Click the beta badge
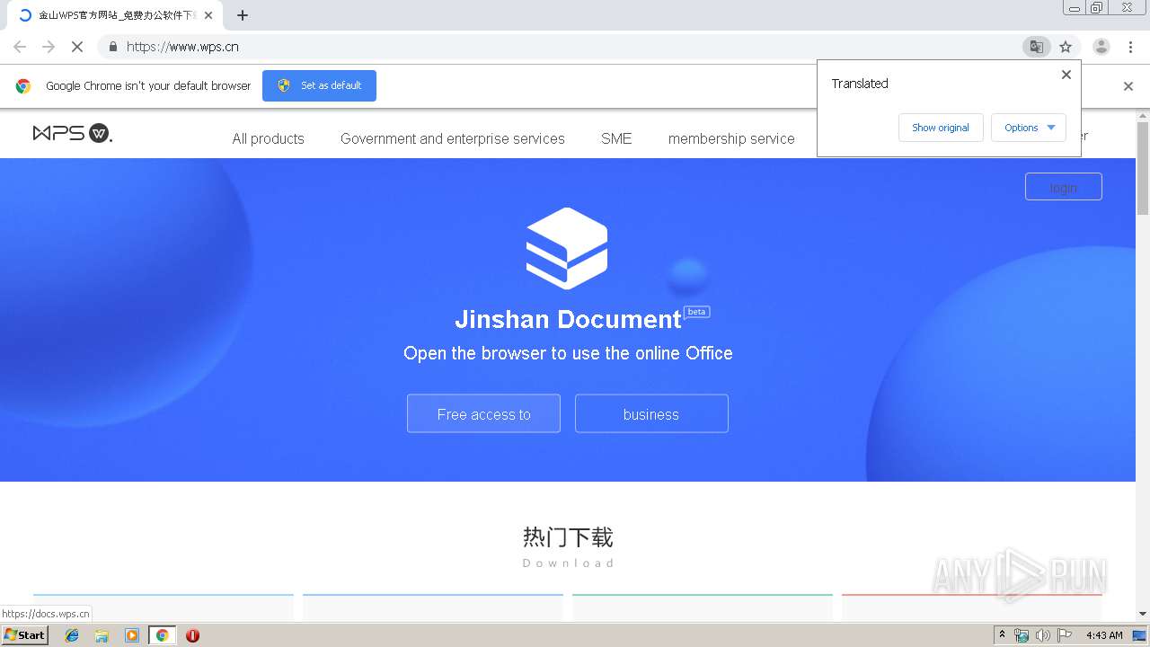Viewport: 1150px width, 647px height. coord(696,312)
